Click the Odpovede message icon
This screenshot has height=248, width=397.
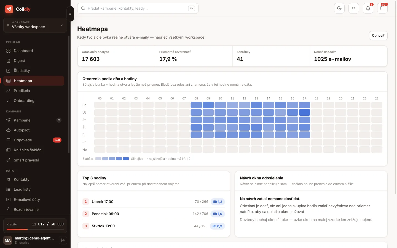coord(8,140)
